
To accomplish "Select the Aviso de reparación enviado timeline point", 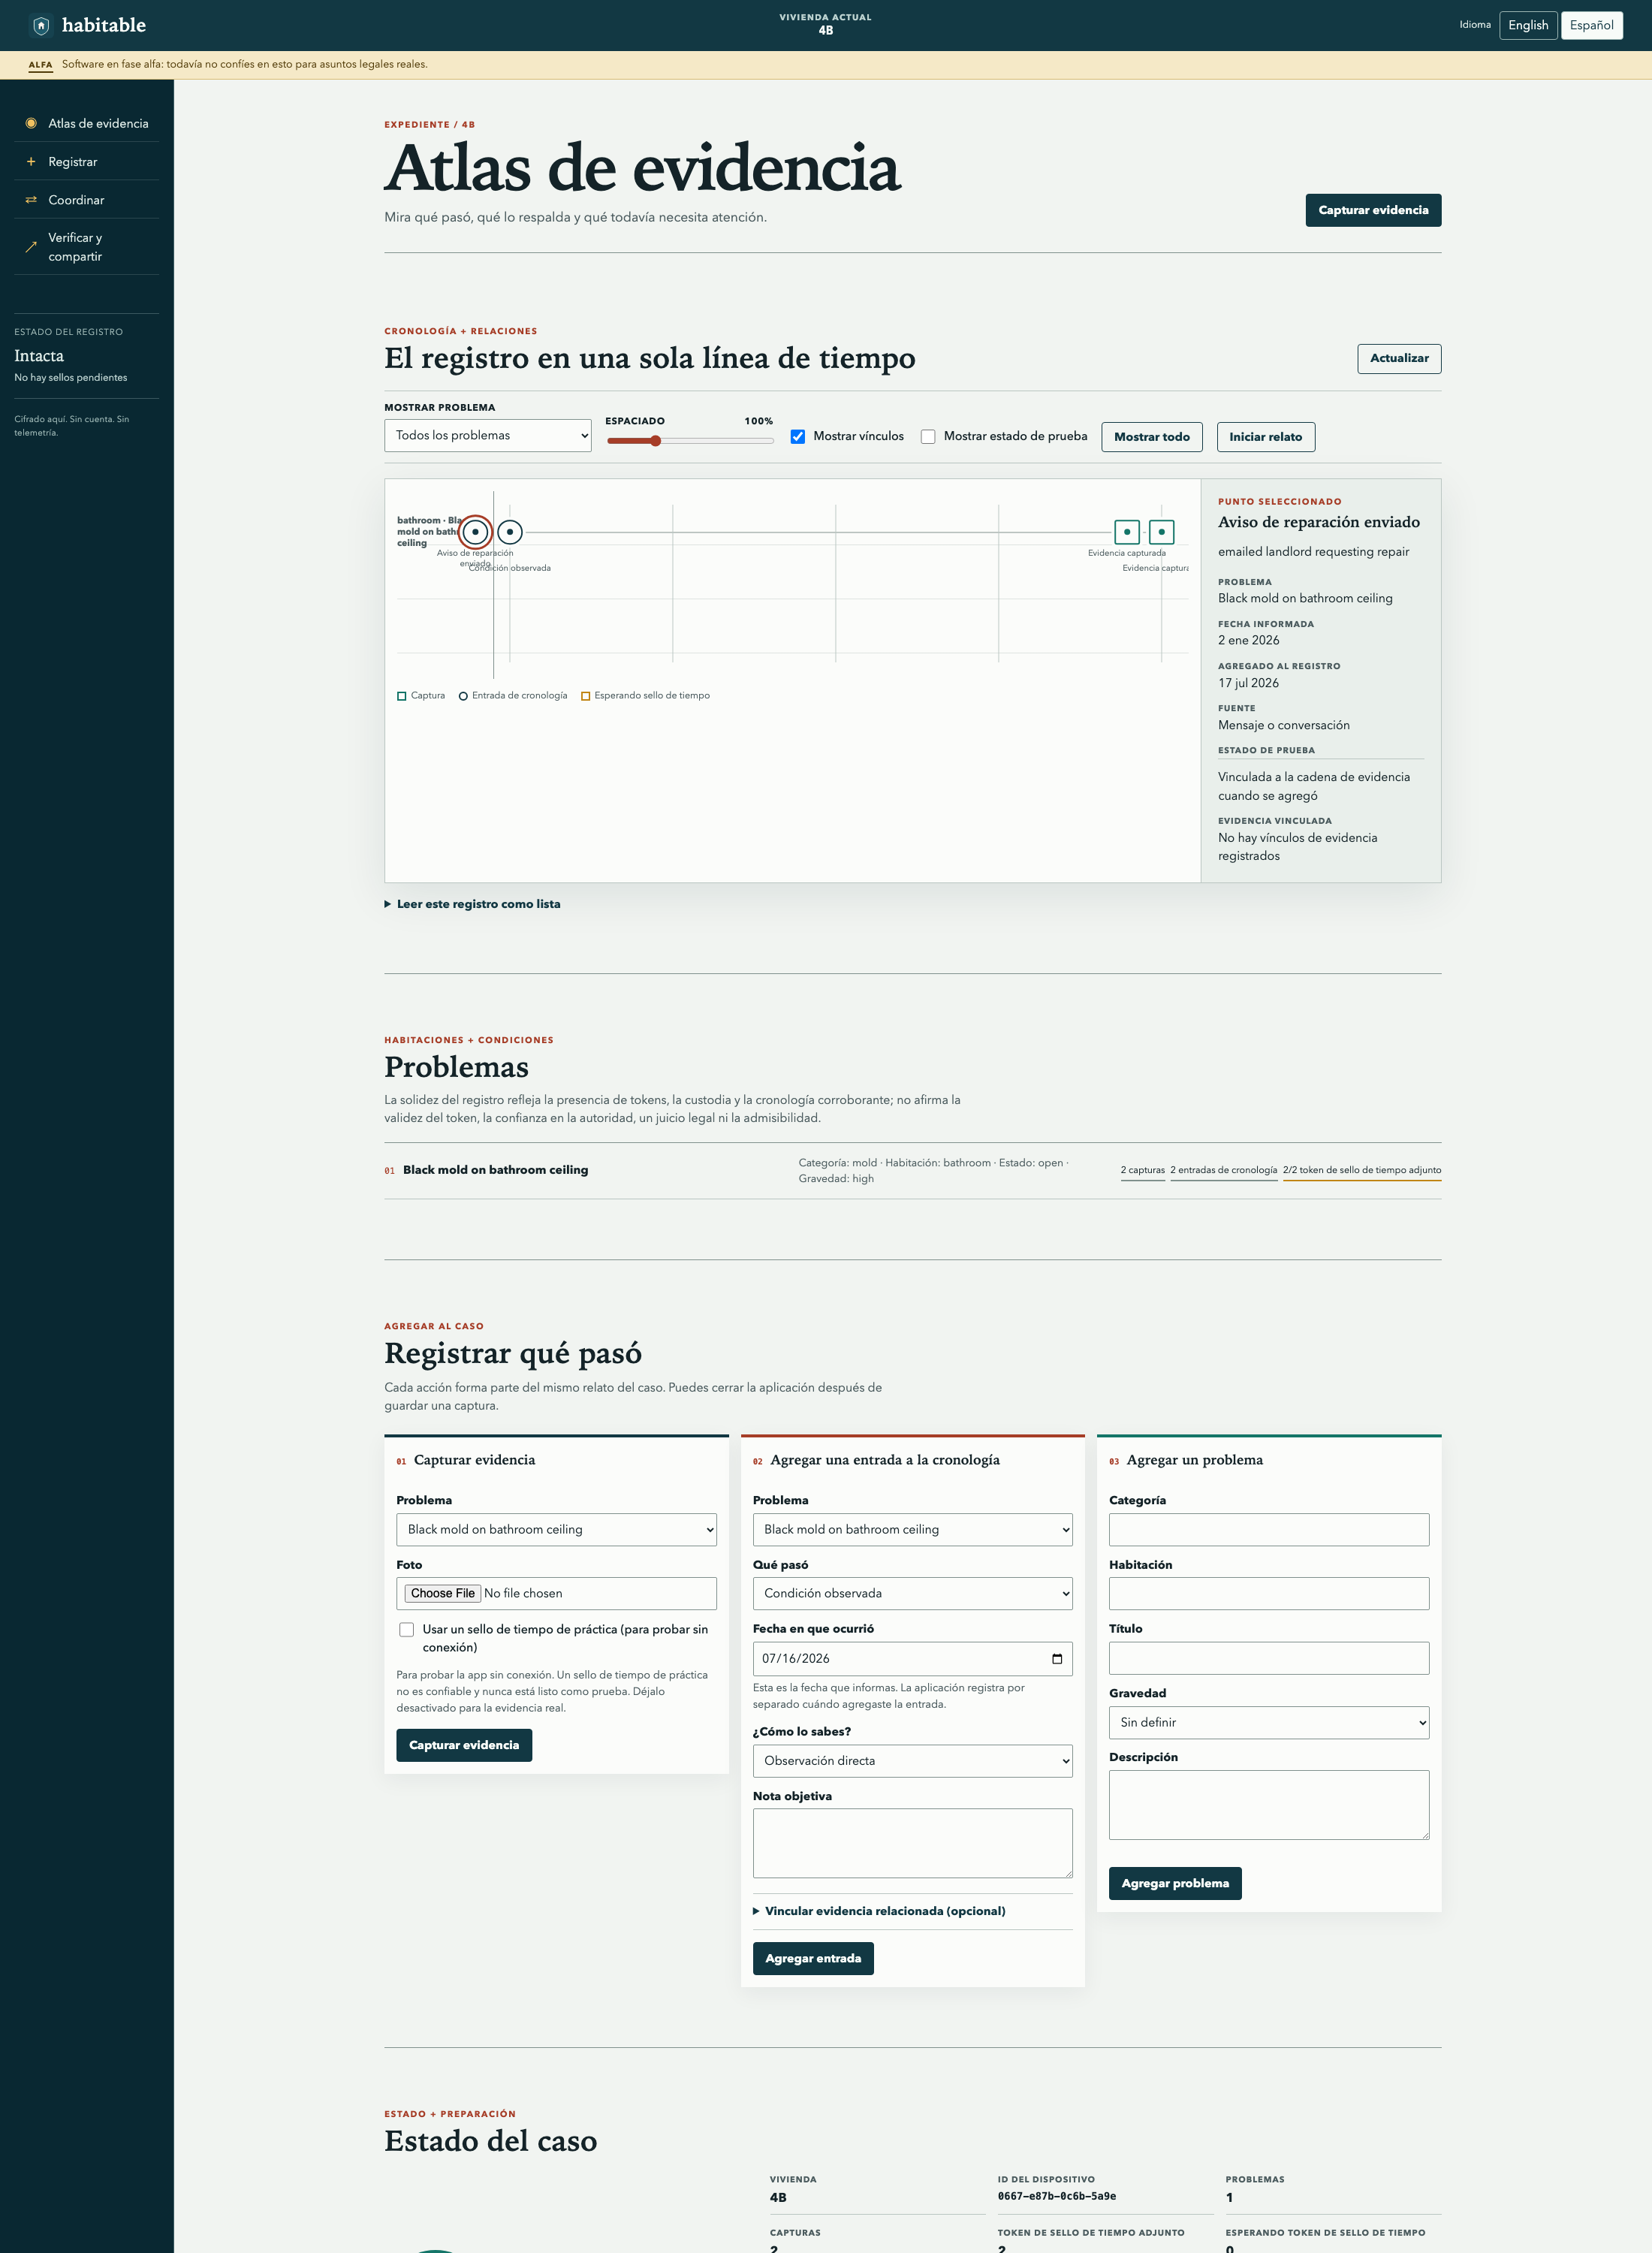I will click(475, 532).
